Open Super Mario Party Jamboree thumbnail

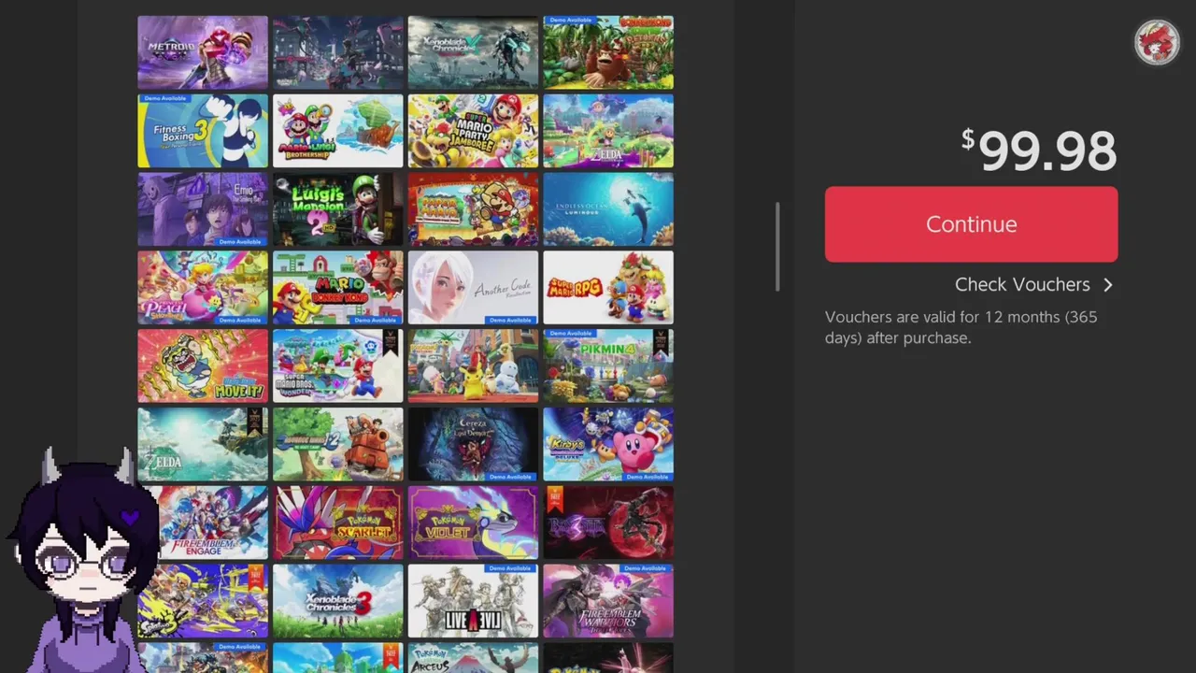click(473, 131)
